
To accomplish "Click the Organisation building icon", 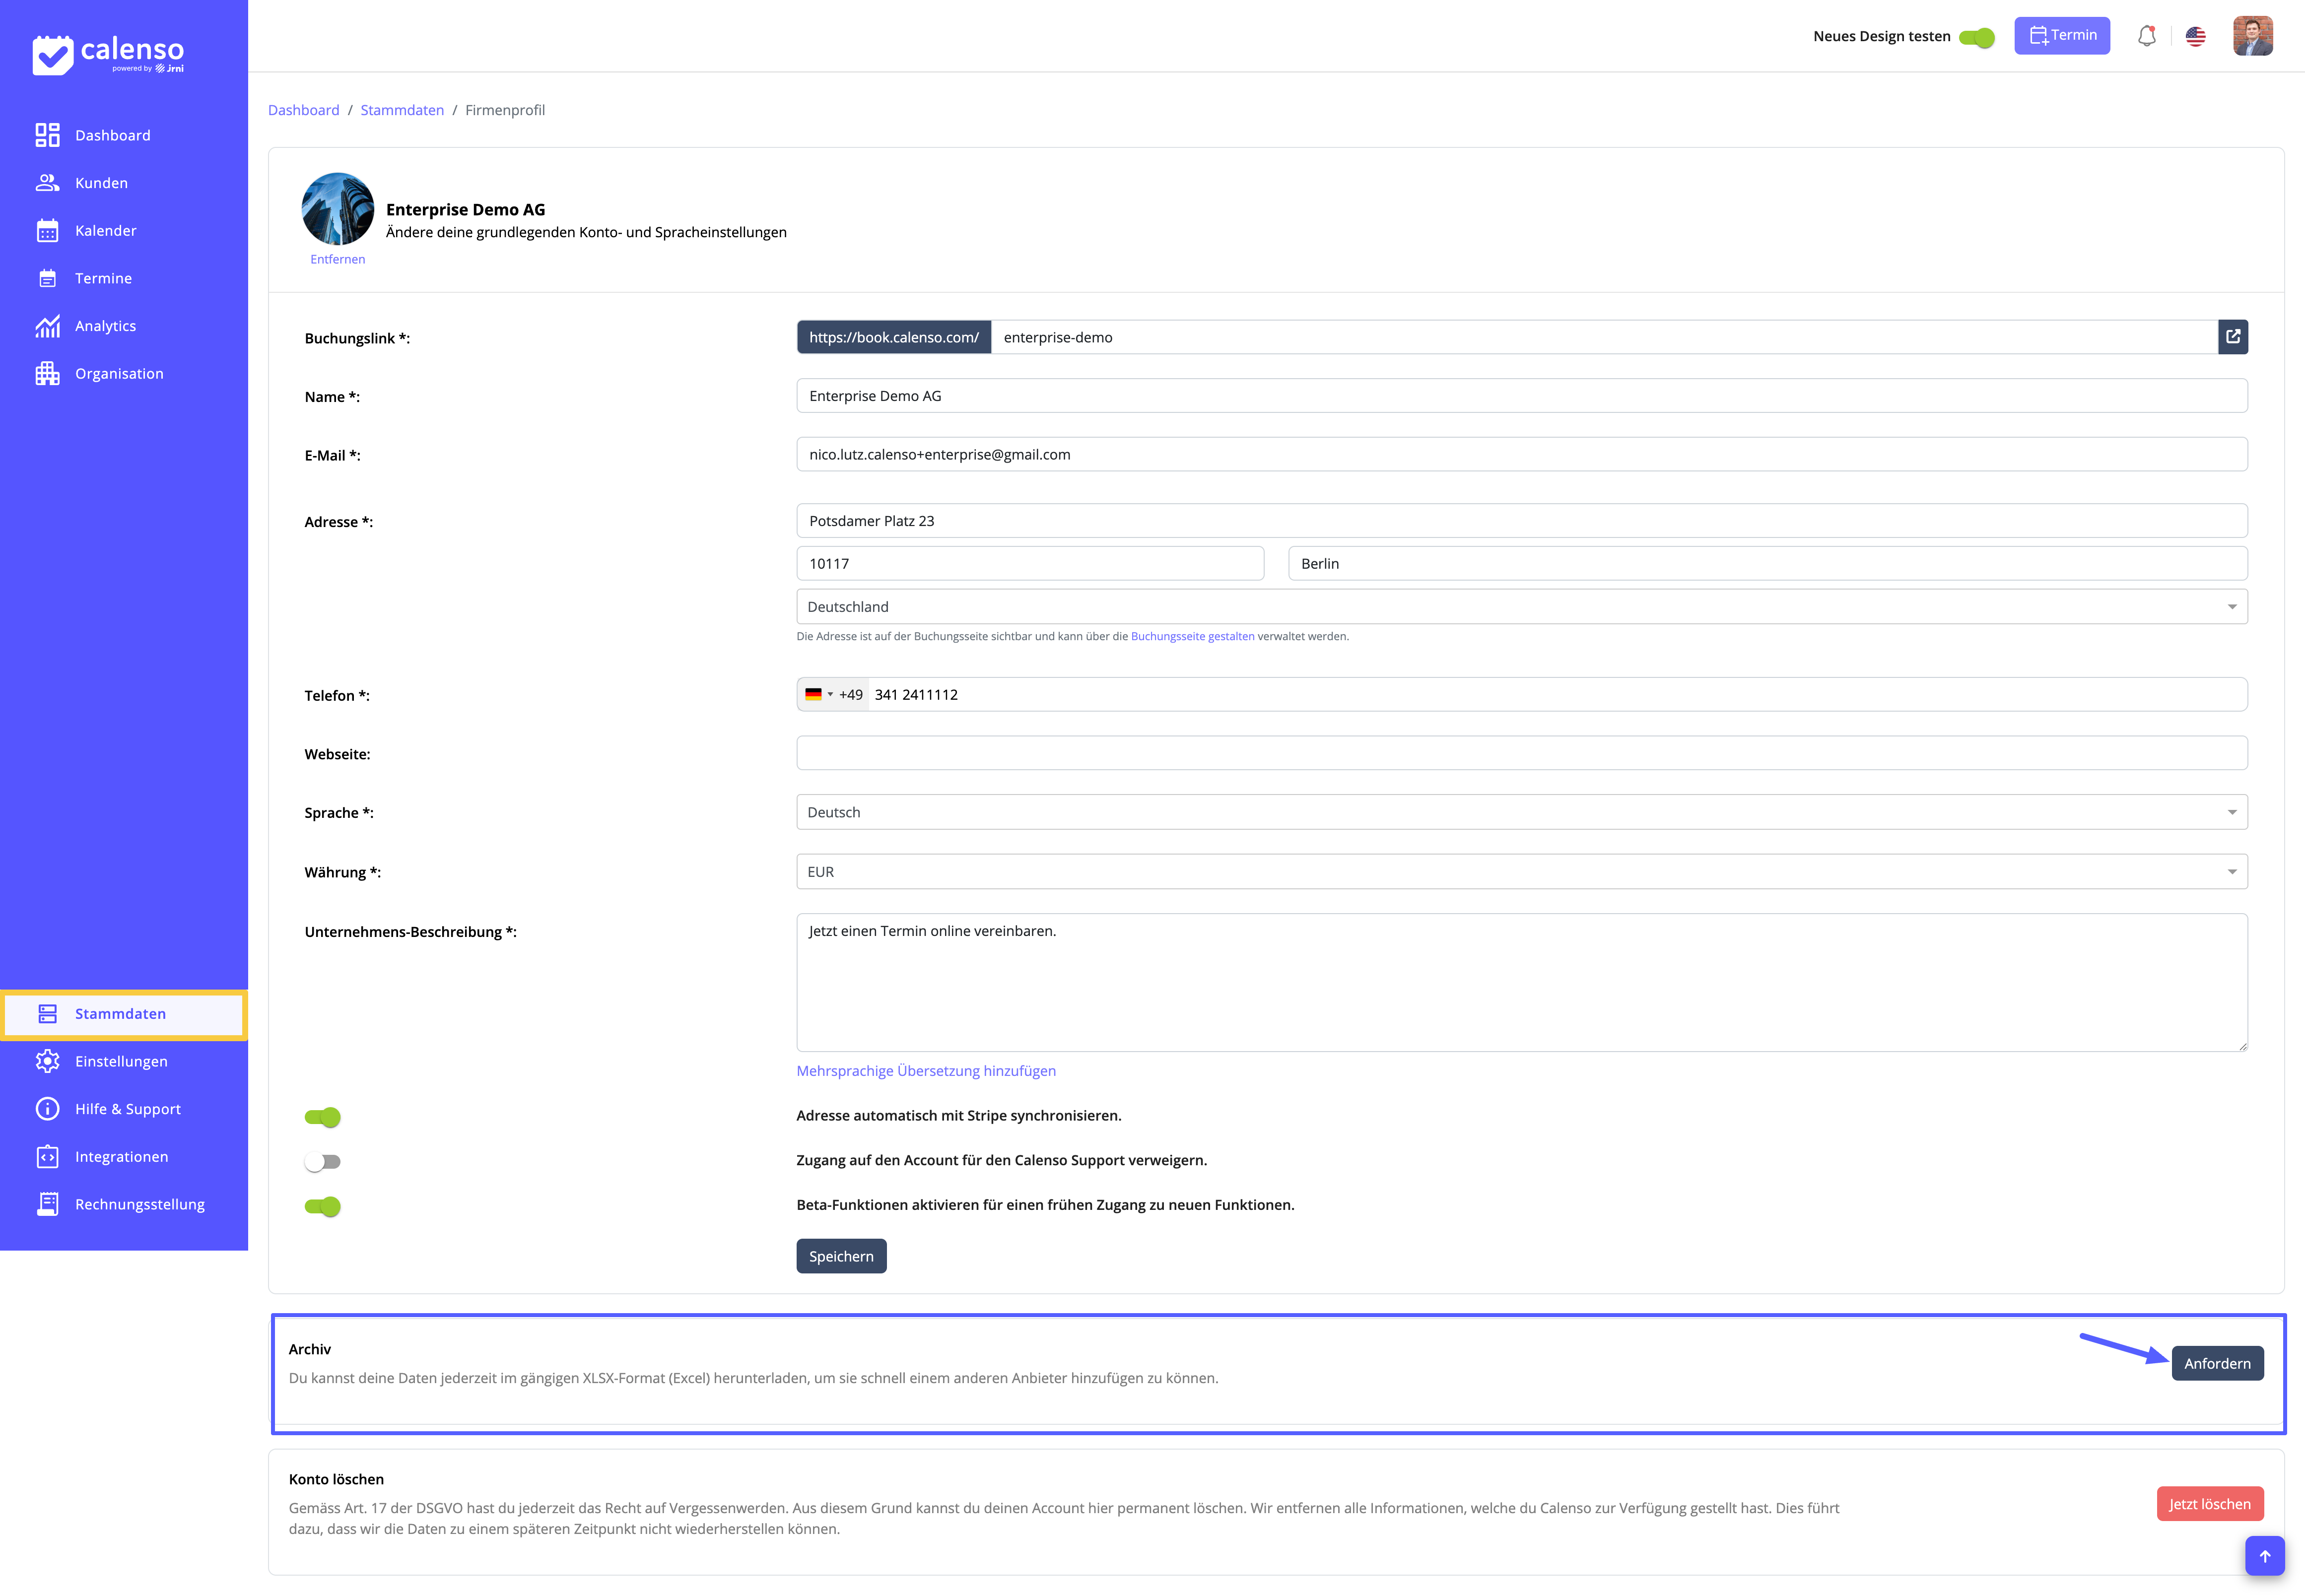I will point(47,374).
